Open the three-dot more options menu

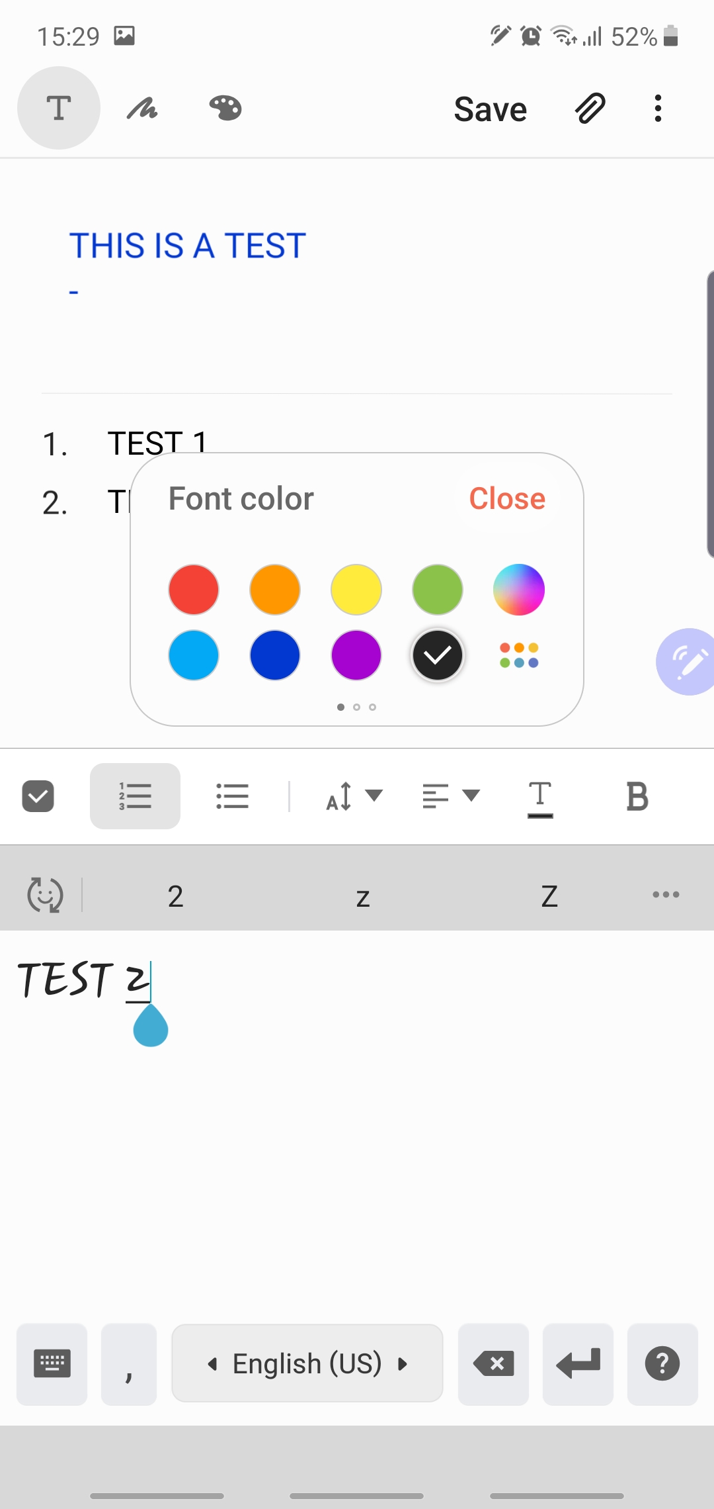(658, 108)
